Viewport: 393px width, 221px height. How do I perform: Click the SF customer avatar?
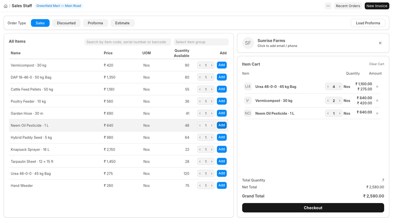(248, 43)
